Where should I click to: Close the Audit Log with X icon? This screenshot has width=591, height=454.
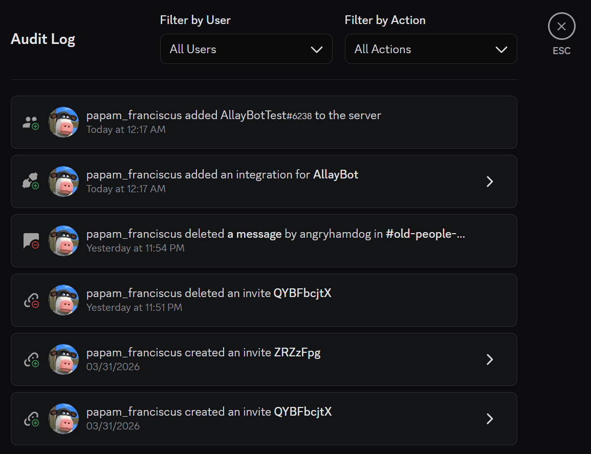click(x=561, y=27)
